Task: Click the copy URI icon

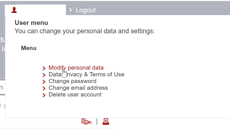Action: pyautogui.click(x=86, y=122)
